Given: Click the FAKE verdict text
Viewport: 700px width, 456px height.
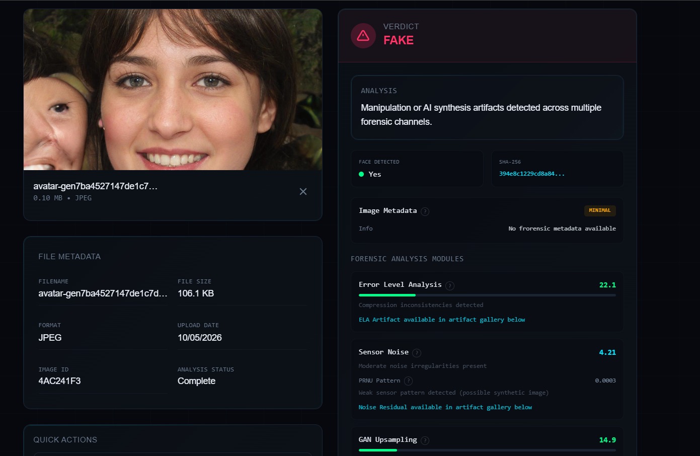Looking at the screenshot, I should click(x=399, y=40).
